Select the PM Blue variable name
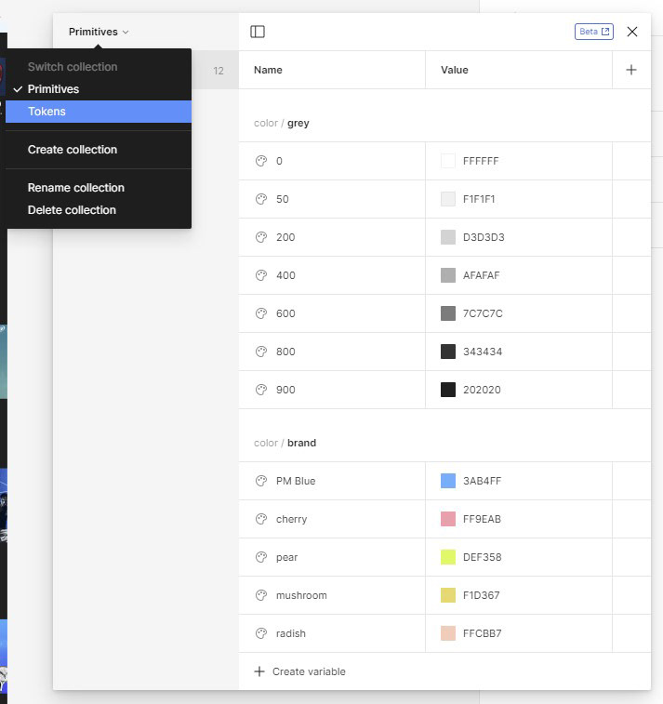The height and width of the screenshot is (704, 663). click(296, 482)
